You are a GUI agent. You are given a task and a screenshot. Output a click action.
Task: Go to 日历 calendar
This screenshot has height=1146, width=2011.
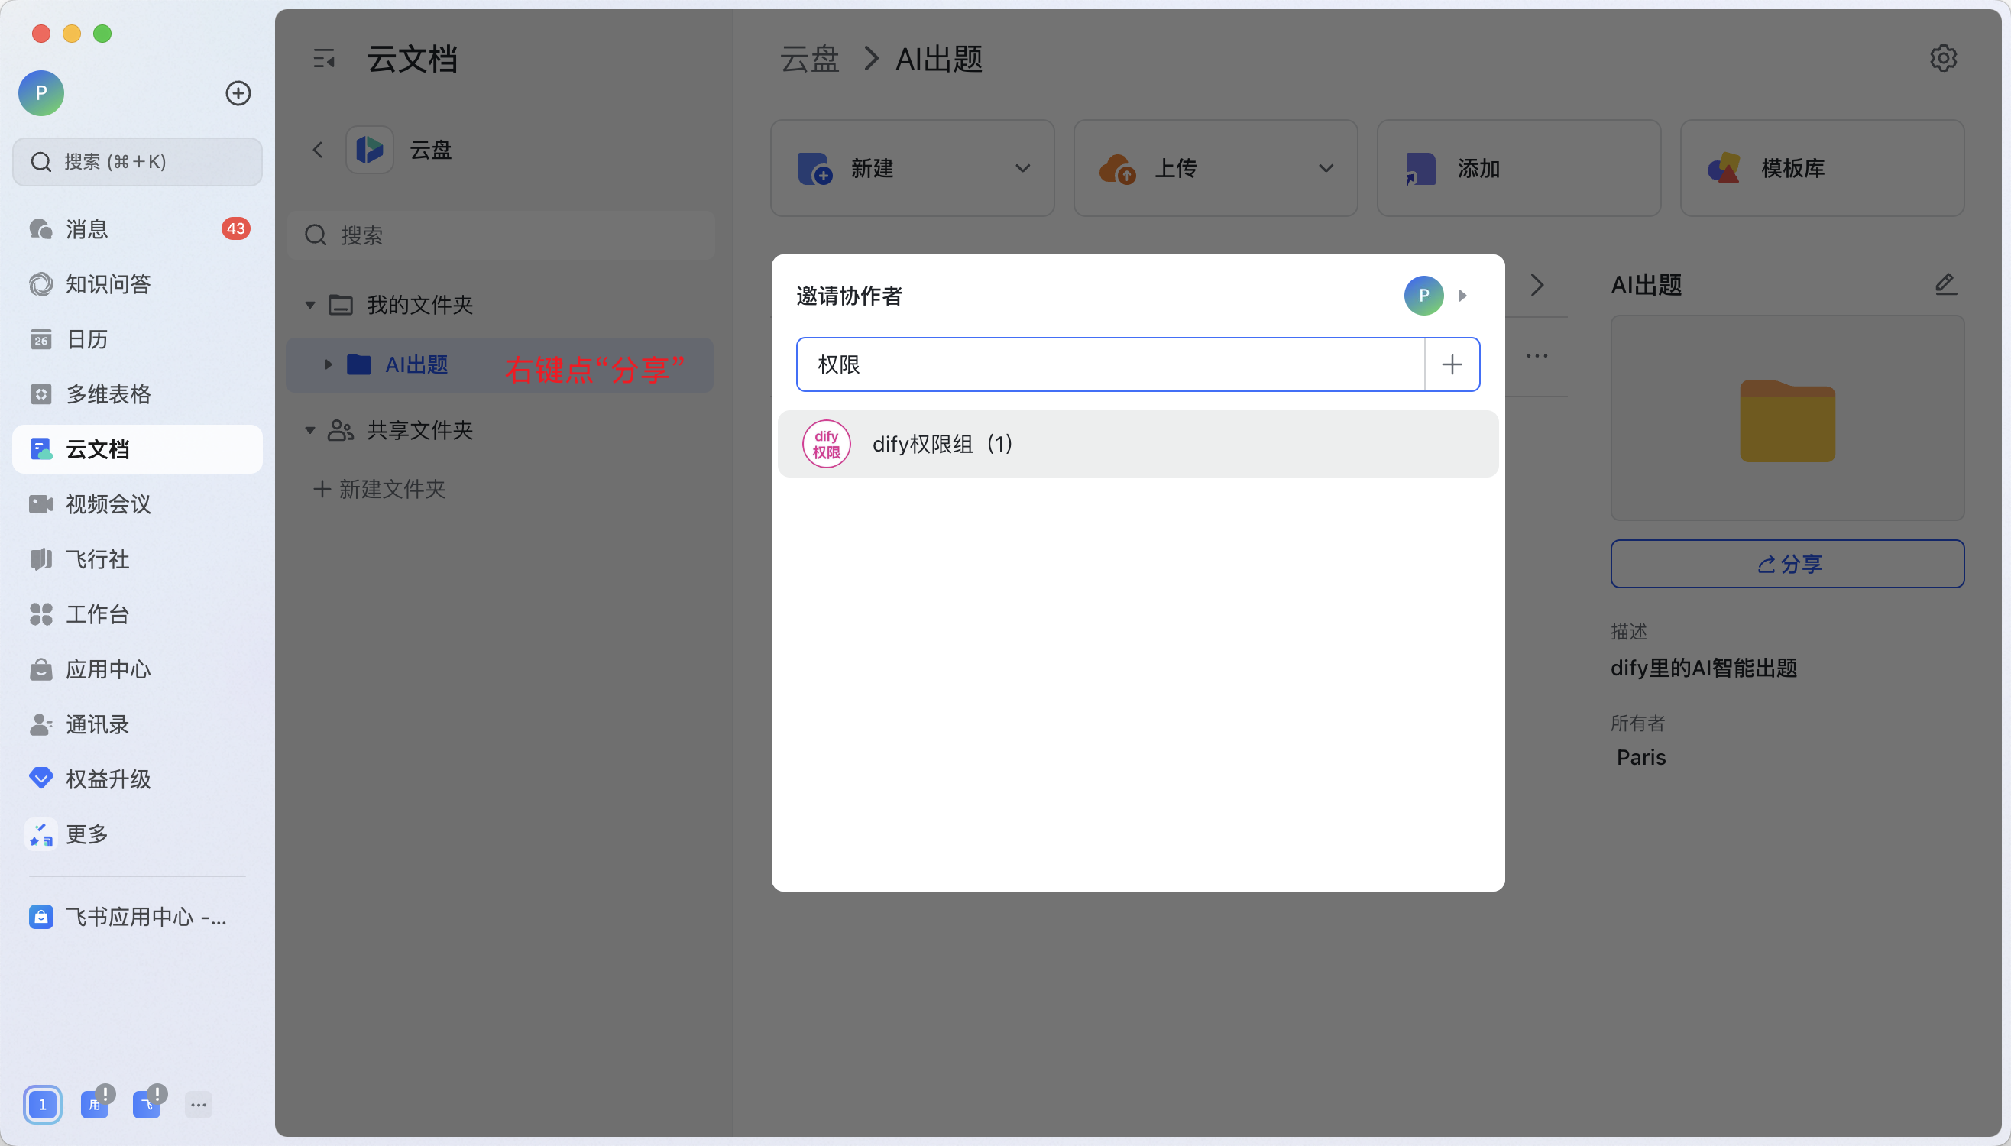point(86,339)
